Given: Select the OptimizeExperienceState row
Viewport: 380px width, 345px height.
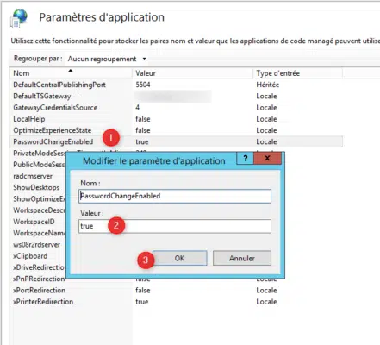Looking at the screenshot, I should 177,130.
